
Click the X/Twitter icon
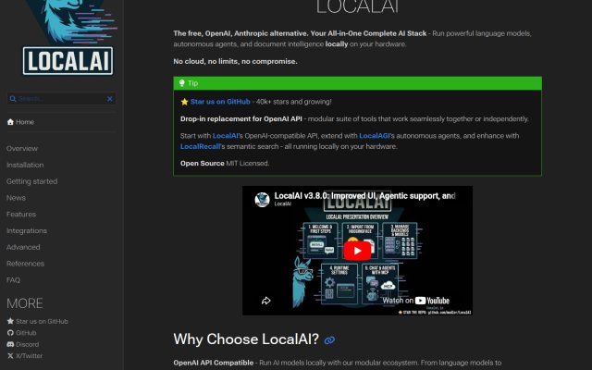tap(10, 355)
